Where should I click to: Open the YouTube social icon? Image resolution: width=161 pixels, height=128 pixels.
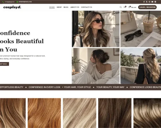coord(152,2)
